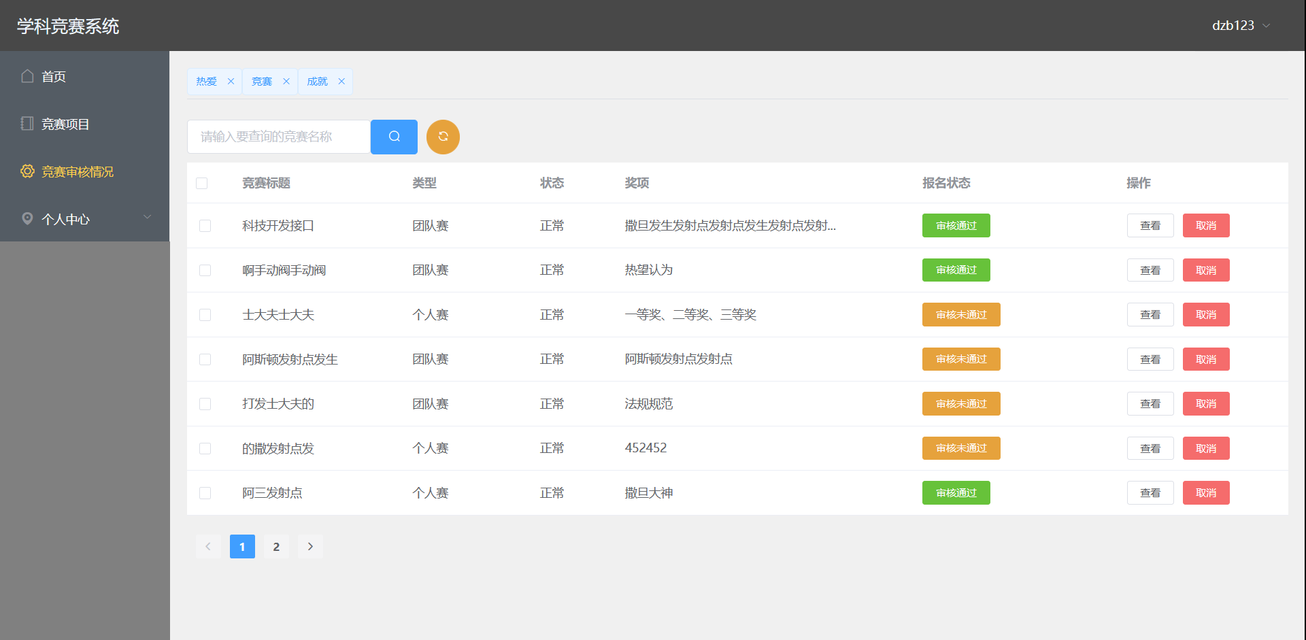Check the row 啊手动阀手动阀
Viewport: 1306px width, 640px height.
coord(205,270)
